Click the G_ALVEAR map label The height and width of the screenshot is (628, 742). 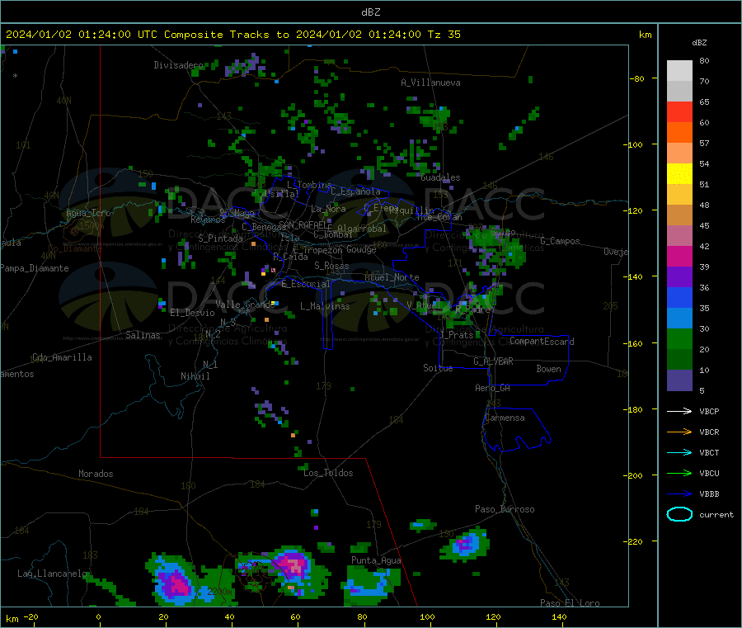click(493, 361)
